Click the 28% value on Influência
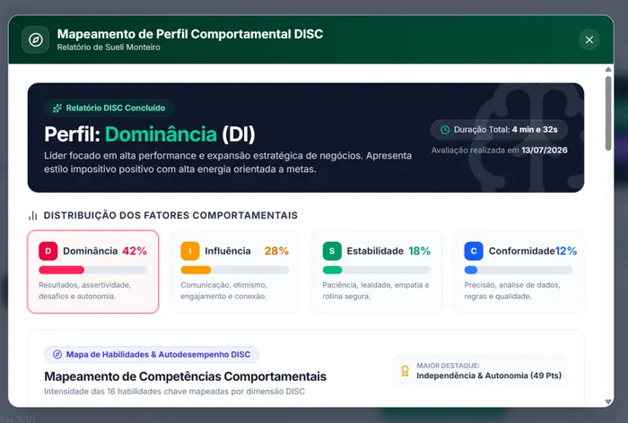628x423 pixels. pos(276,251)
